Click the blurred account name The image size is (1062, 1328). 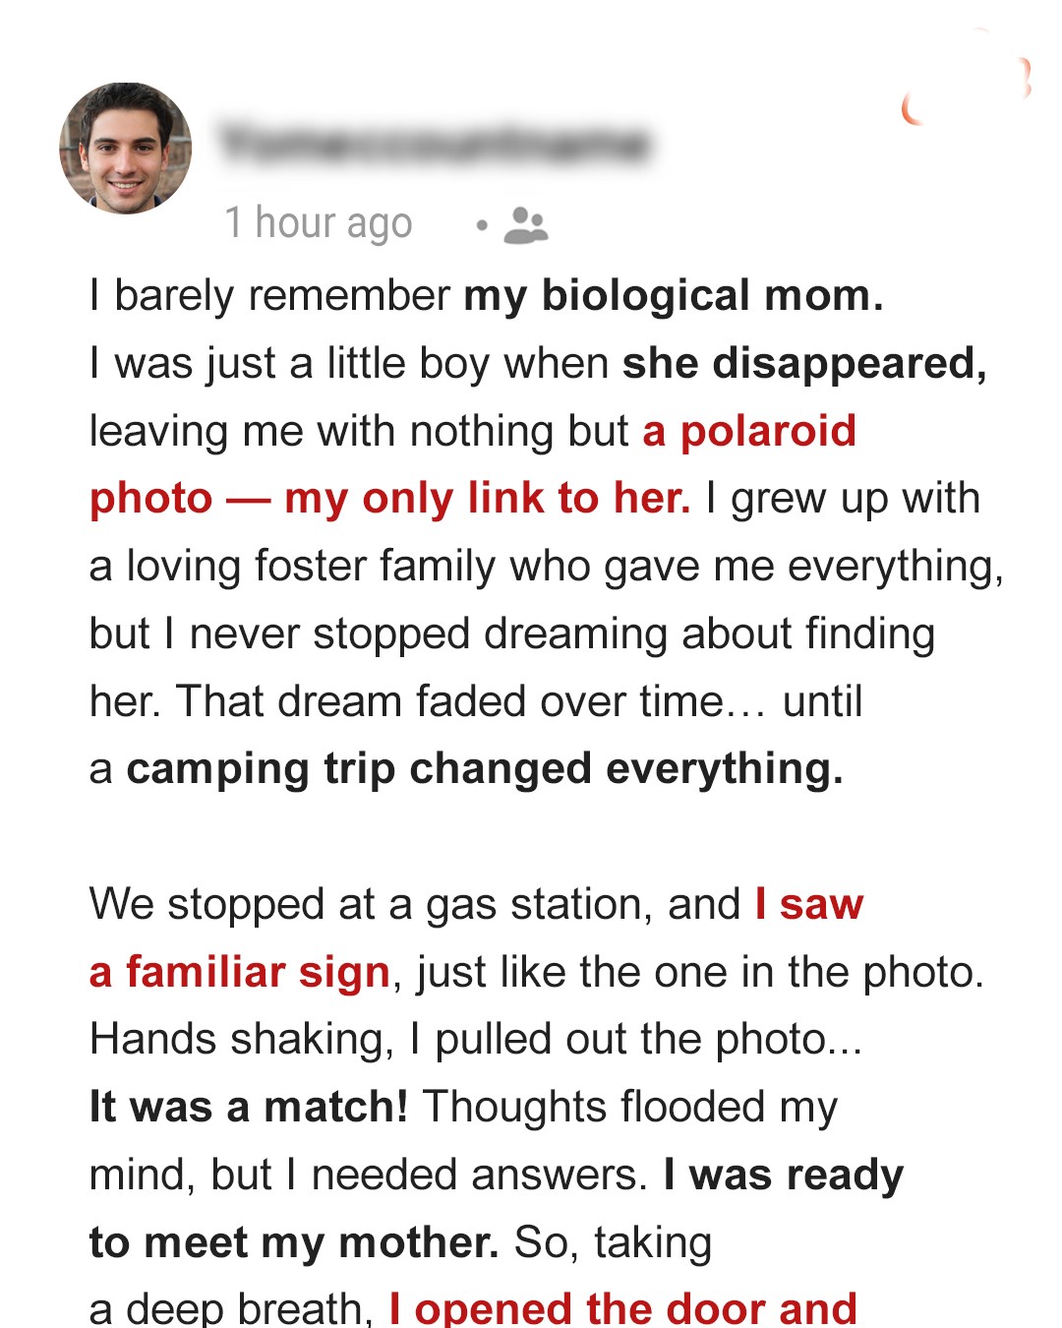click(x=435, y=144)
